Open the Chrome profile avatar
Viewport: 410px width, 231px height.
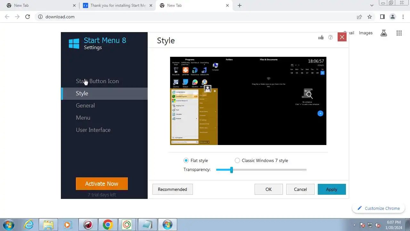[x=392, y=17]
